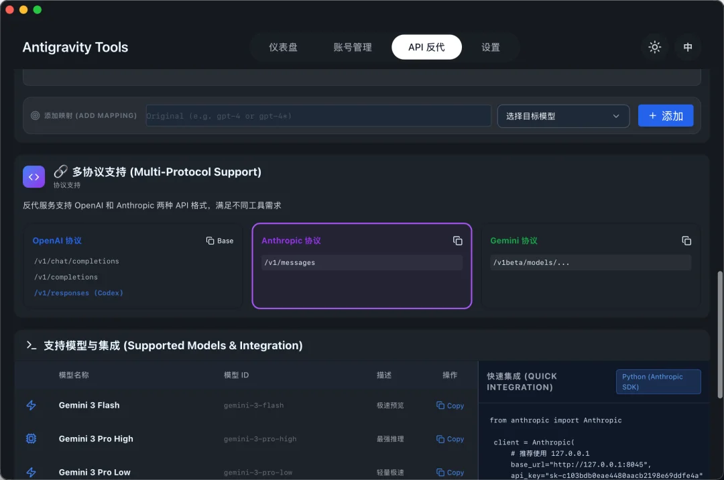Open the 选择目标模型 dropdown
724x480 pixels.
563,115
